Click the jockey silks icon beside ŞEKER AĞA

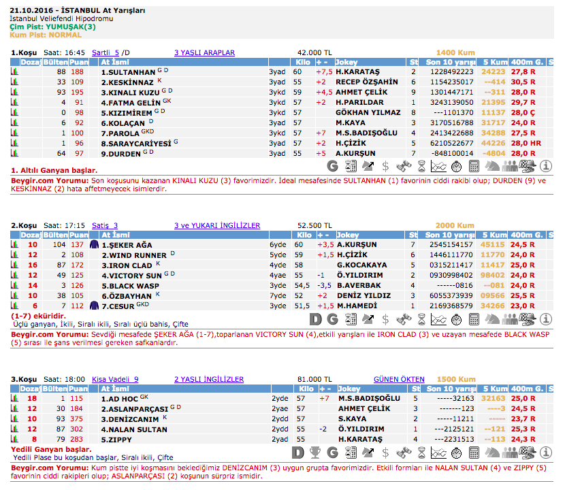[x=94, y=245]
